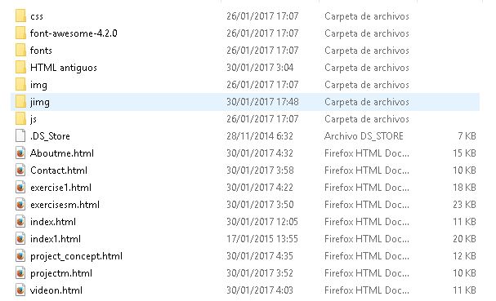This screenshot has height=301, width=496.
Task: Click the index1.html Firefox document icon
Action: [x=20, y=238]
